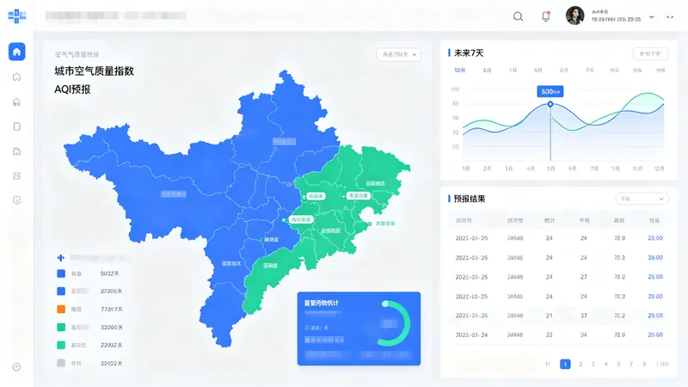The image size is (688, 387).
Task: Click the button right of 未来7天 heading
Action: 650,53
